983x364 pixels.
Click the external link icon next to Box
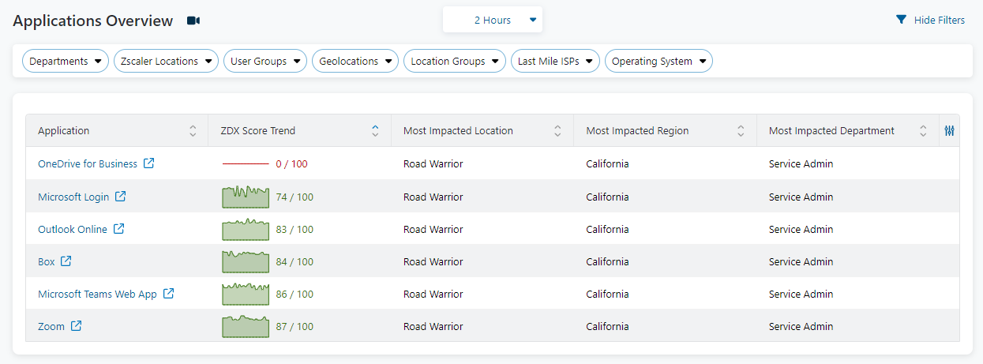[66, 261]
